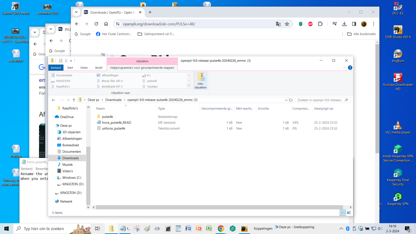
Task: Open the Adblock Plus extension icon
Action: [310, 24]
